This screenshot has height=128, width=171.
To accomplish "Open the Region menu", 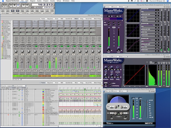I will coord(33,1).
